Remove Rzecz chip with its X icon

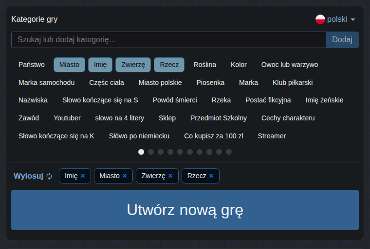(211, 176)
